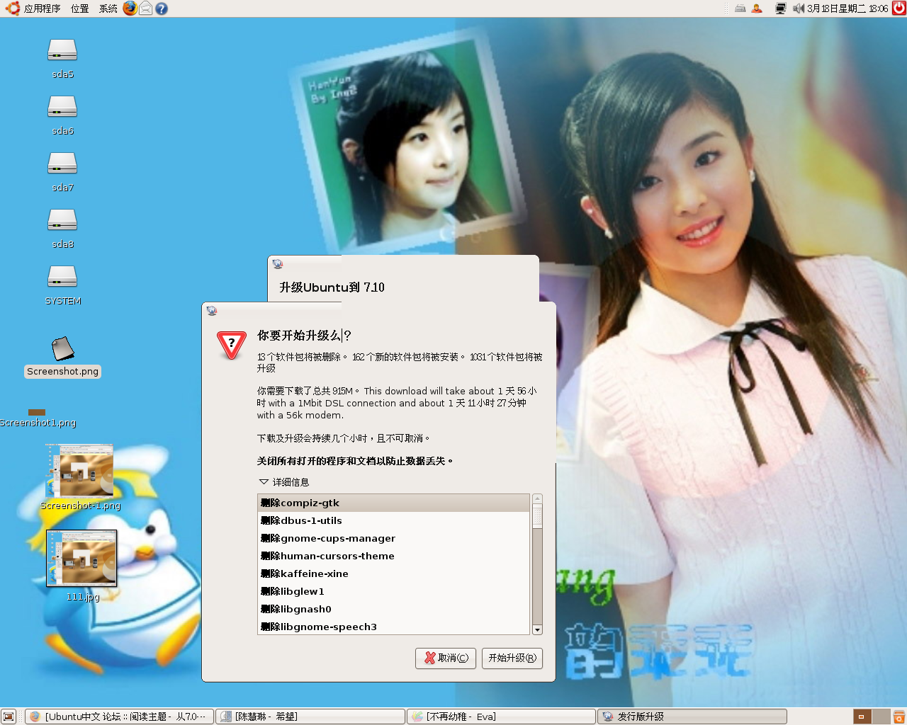This screenshot has width=907, height=725.
Task: Click the 升级Ubuntu到 7.10 window icon
Action: point(278,263)
